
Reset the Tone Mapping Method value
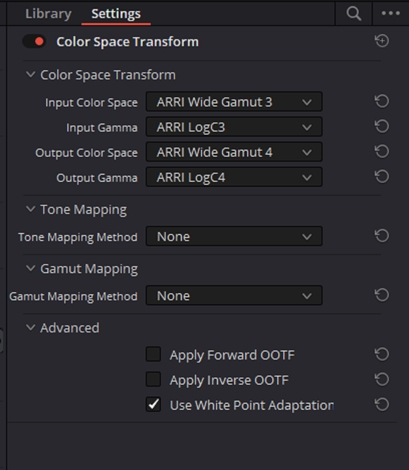click(382, 236)
